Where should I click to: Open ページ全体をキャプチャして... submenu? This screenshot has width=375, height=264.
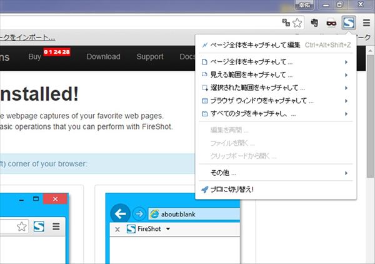pyautogui.click(x=276, y=62)
